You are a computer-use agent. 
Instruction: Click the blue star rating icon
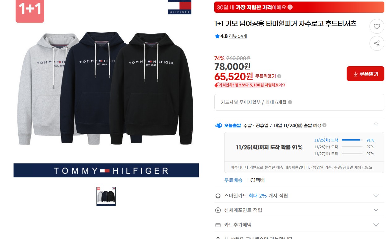(x=217, y=36)
